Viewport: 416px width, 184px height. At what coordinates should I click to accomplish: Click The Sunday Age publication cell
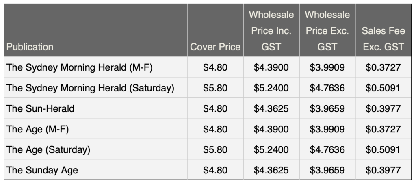pos(42,170)
